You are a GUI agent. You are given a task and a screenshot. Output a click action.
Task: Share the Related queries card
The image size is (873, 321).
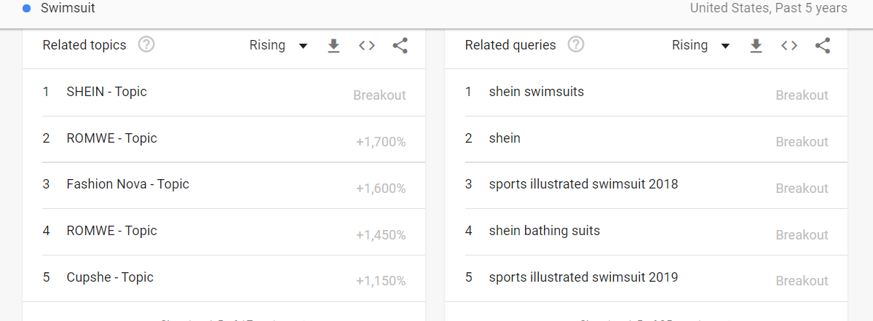pos(822,46)
